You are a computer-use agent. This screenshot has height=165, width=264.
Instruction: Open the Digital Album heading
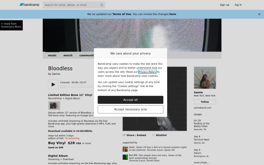pyautogui.click(x=58, y=156)
